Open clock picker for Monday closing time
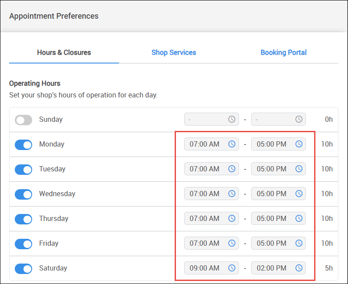Viewport: 348px width, 284px height. [299, 144]
